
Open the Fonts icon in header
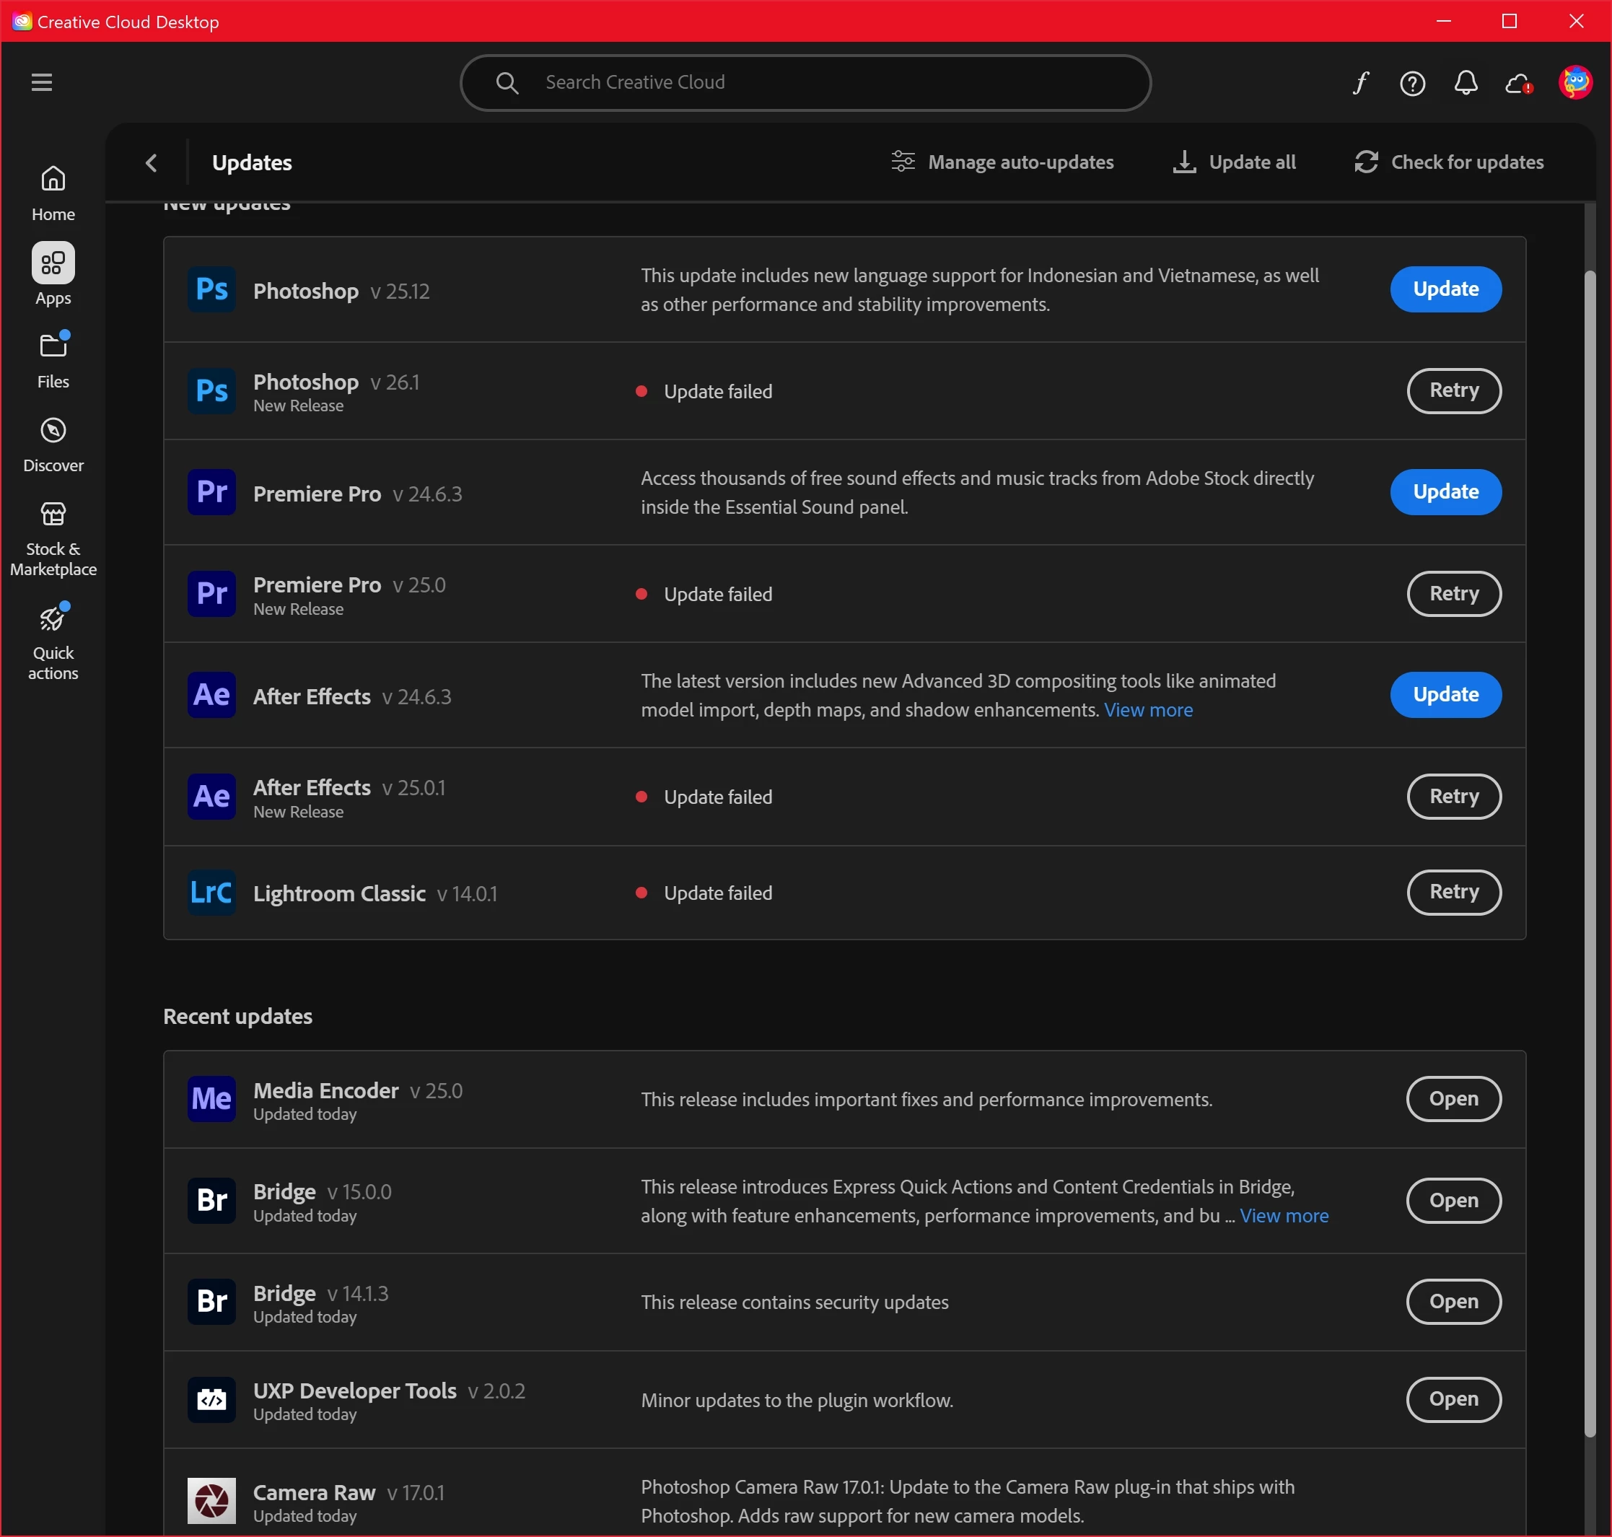pyautogui.click(x=1361, y=83)
